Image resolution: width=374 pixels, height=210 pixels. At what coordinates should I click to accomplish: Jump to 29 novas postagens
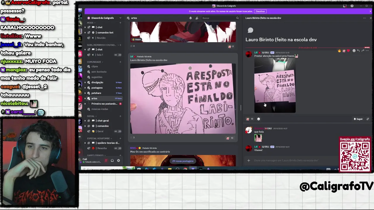[183, 161]
